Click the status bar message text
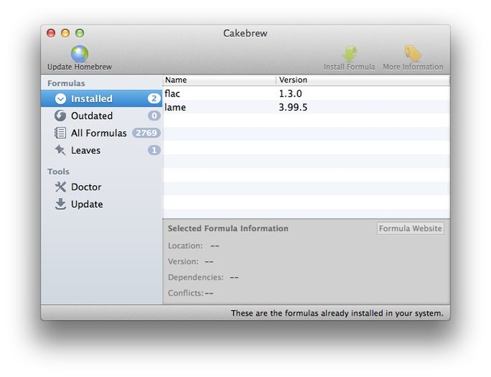 337,313
